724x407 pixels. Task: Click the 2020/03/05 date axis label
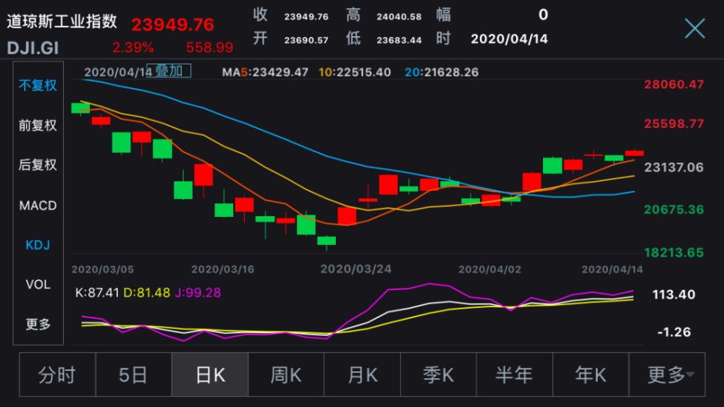tap(103, 269)
